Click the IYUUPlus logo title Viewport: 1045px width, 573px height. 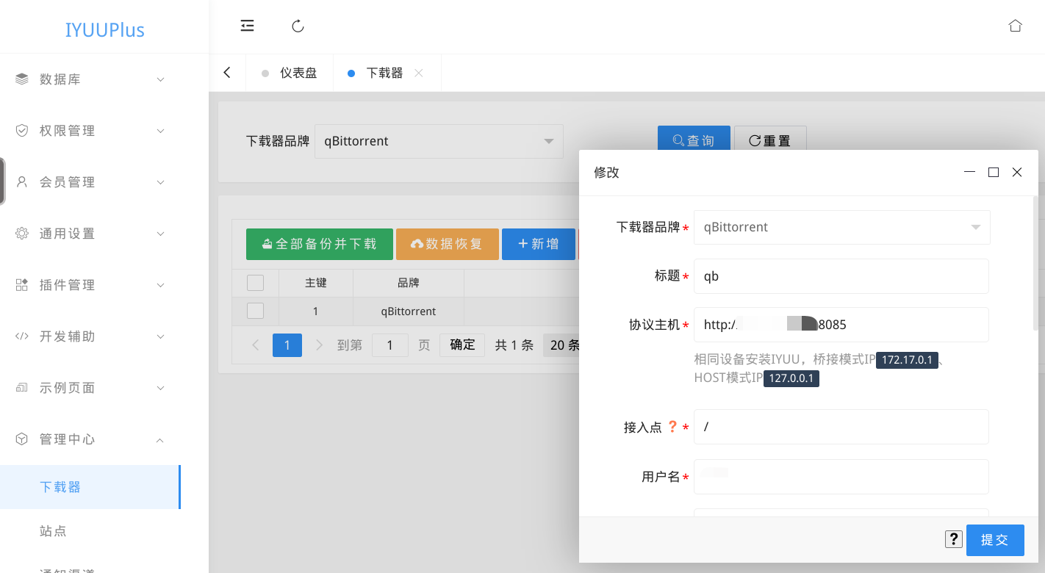104,30
